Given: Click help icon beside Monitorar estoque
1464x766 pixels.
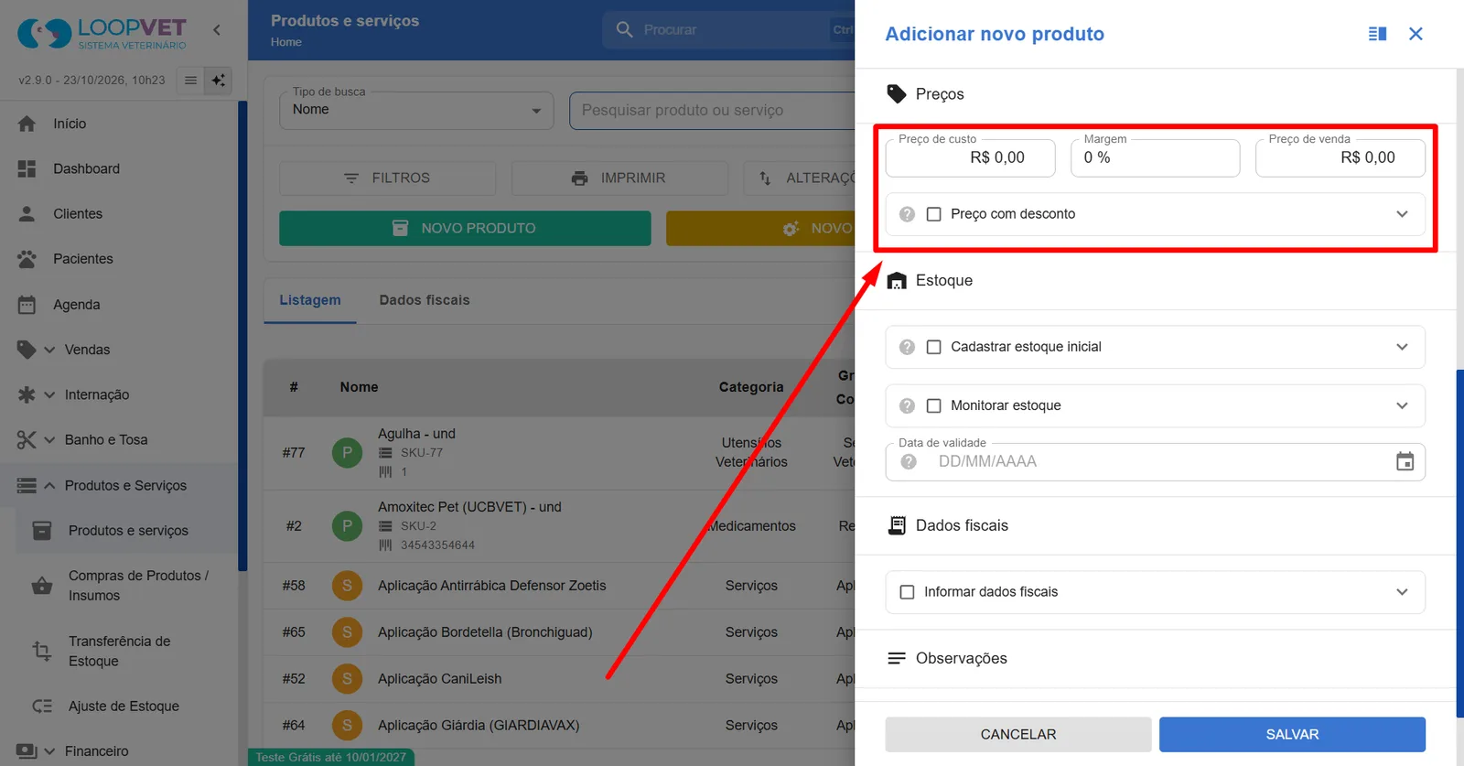Looking at the screenshot, I should pyautogui.click(x=907, y=405).
